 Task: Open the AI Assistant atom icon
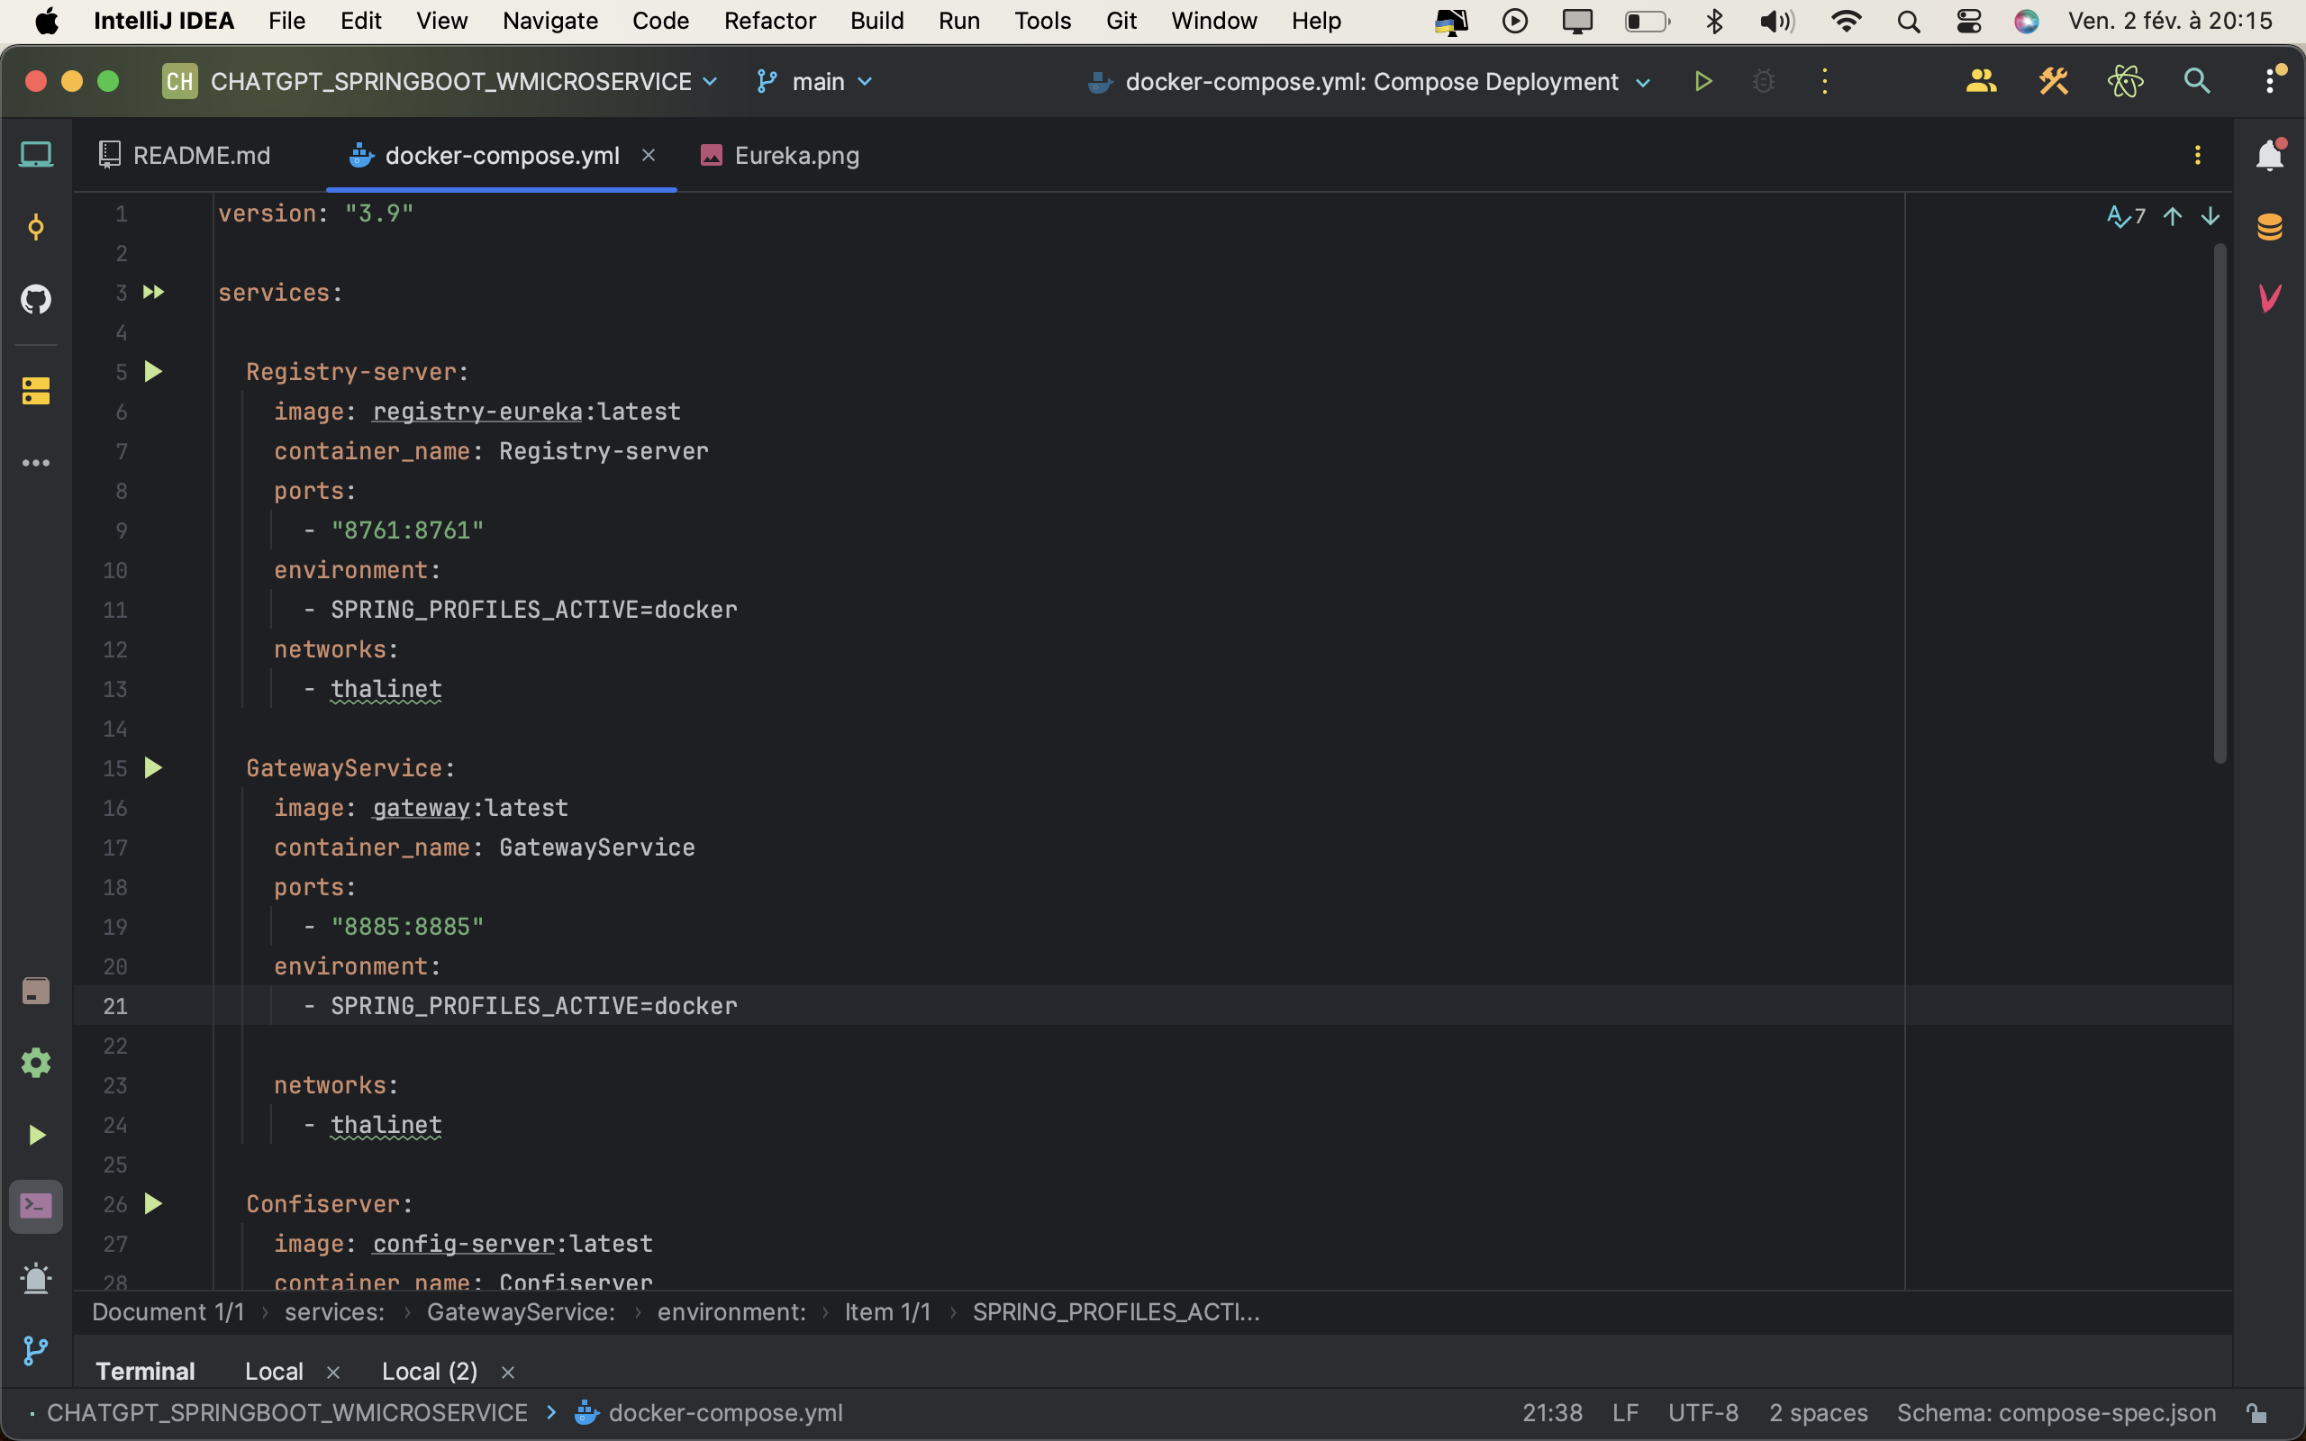(2125, 82)
